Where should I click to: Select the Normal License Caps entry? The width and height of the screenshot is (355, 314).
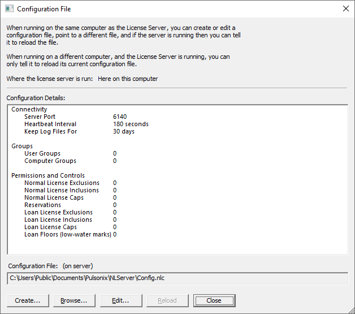[x=54, y=197]
